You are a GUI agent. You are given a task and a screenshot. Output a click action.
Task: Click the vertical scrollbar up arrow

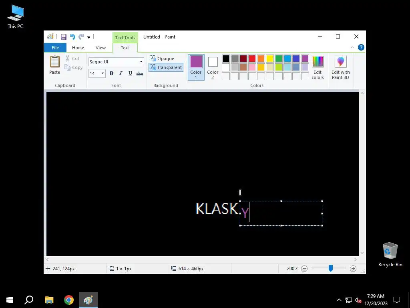pos(362,93)
